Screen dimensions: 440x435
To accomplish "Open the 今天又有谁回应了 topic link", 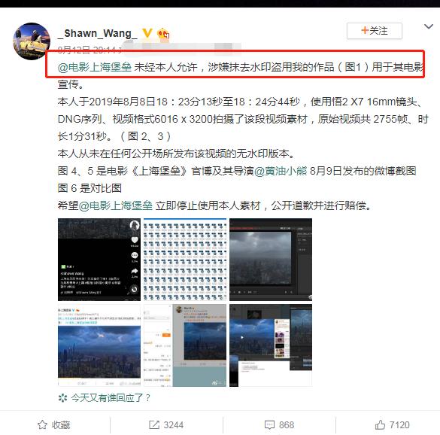I will 105,397.
